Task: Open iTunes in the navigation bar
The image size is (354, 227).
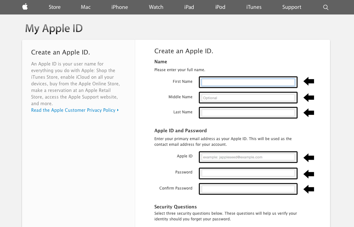Action: [254, 7]
